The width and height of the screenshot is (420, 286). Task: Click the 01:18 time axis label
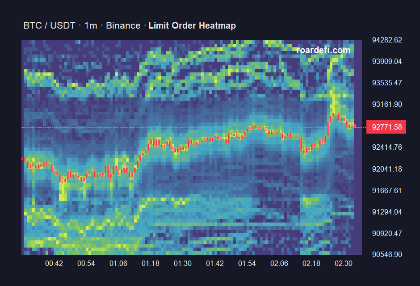151,264
